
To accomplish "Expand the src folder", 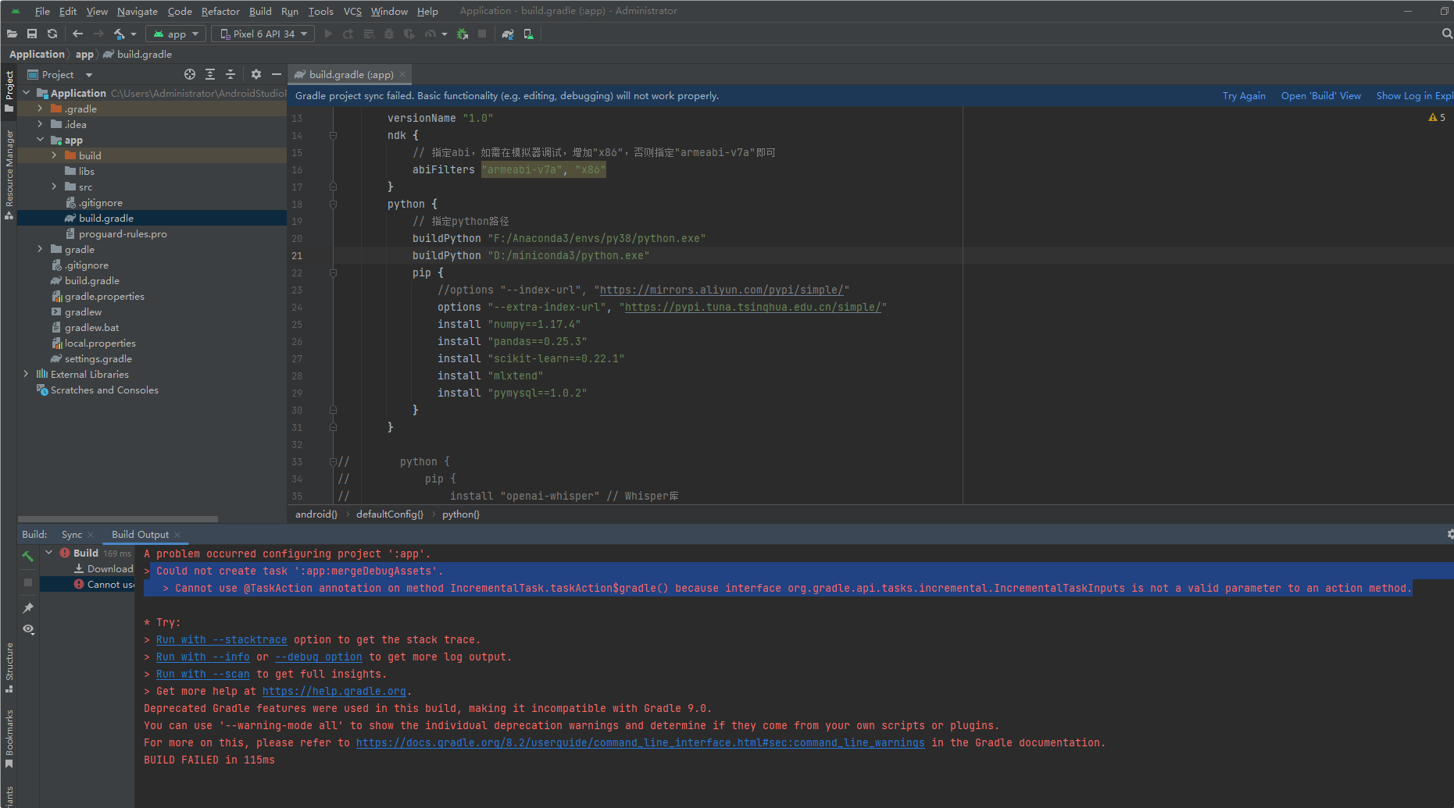I will [x=54, y=187].
